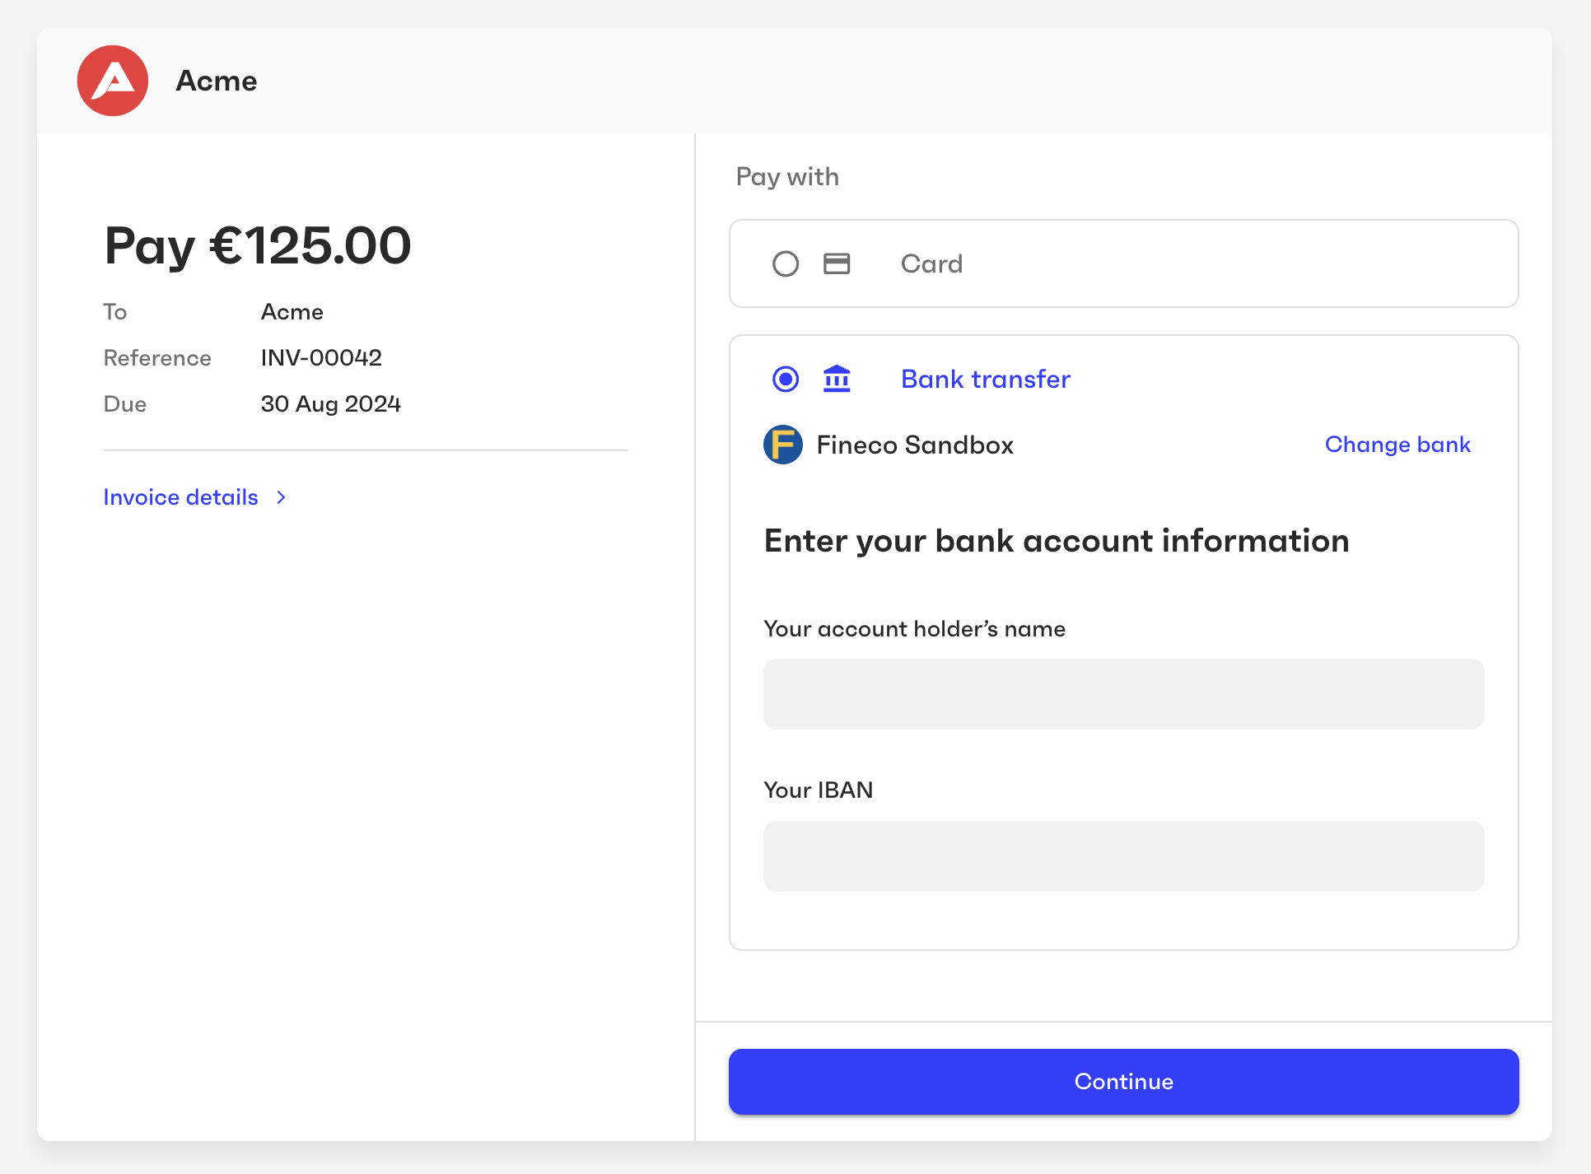Click the Acme header title text

[x=217, y=81]
